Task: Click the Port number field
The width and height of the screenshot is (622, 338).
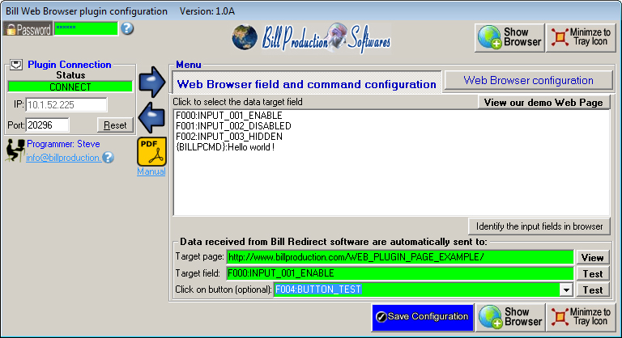Action: (x=47, y=125)
